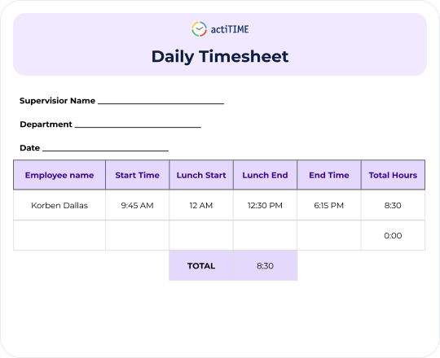Click the Start Time column header
Image resolution: width=440 pixels, height=358 pixels.
(137, 175)
